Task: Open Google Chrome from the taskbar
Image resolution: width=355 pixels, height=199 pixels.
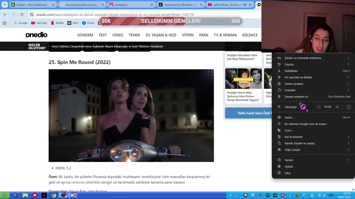Action: tap(54, 195)
